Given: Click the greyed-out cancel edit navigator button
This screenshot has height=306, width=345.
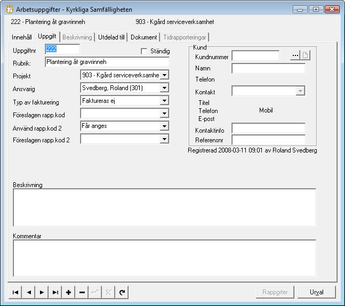Looking at the screenshot, I should pos(108,292).
